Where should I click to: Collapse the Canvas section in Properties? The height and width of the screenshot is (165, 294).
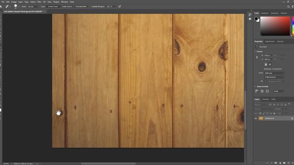255,51
